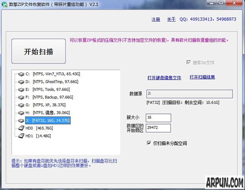Click the drive icon beside C:

(x=21, y=74)
